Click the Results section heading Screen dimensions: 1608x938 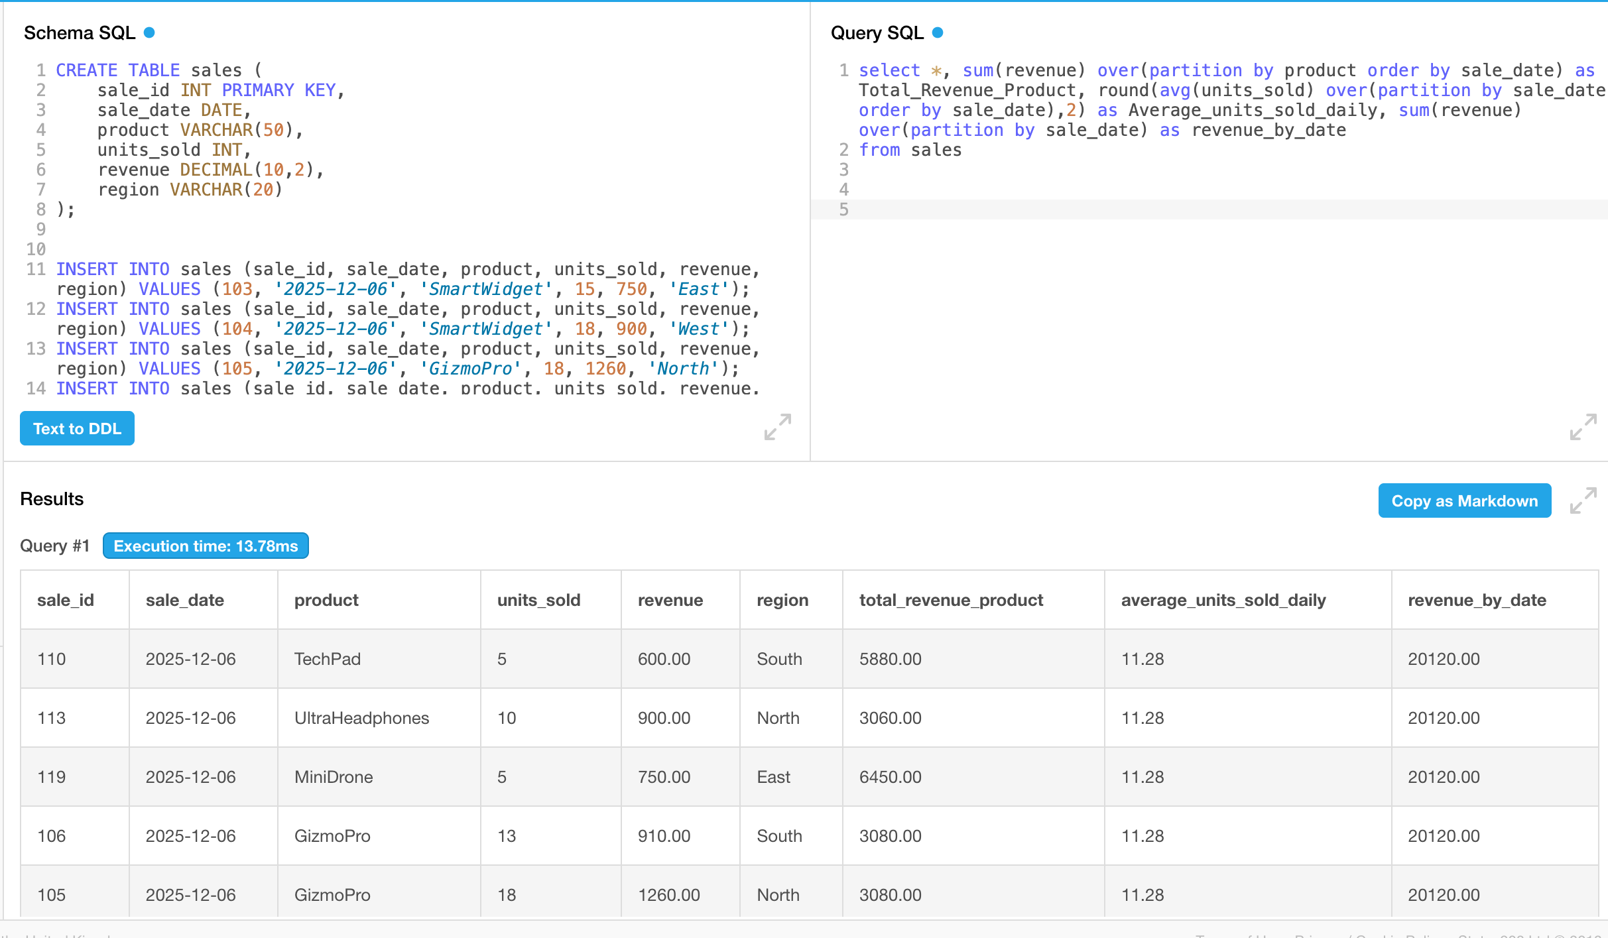51,498
